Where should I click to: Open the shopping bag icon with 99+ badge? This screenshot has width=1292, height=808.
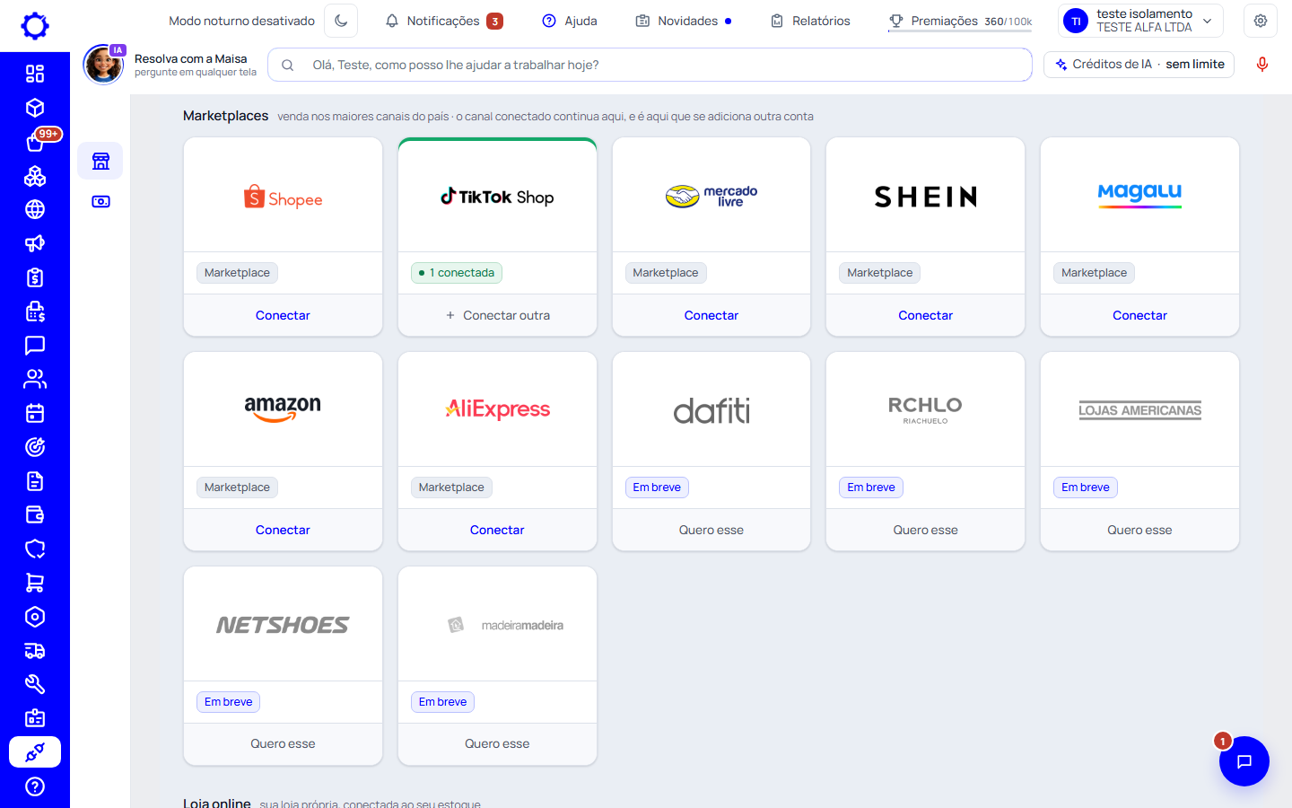(x=35, y=142)
